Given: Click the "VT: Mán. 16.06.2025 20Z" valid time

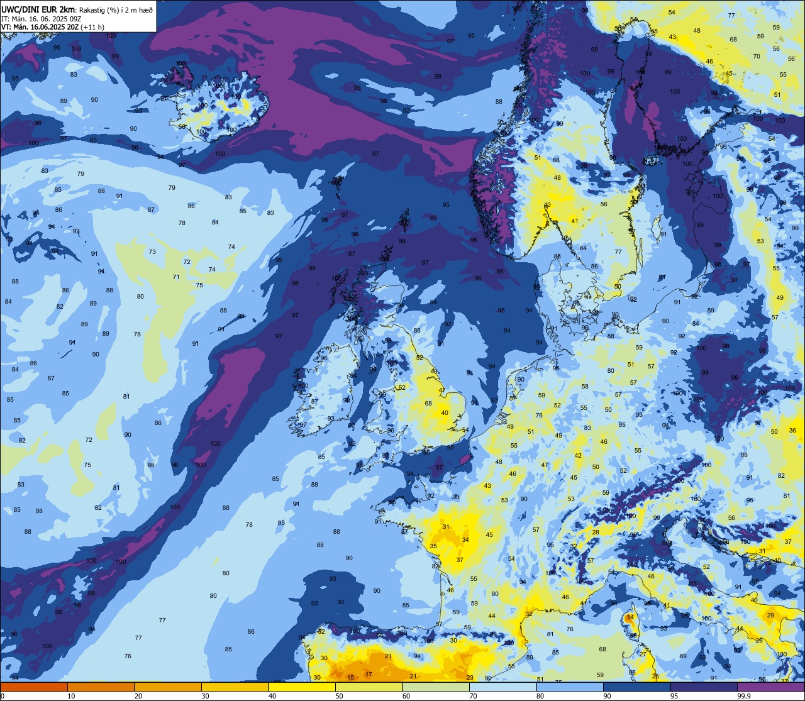Looking at the screenshot, I should pyautogui.click(x=39, y=27).
